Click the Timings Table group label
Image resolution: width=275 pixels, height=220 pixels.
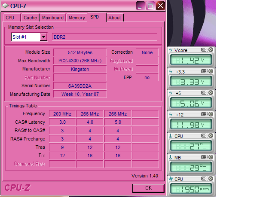coord(23,106)
